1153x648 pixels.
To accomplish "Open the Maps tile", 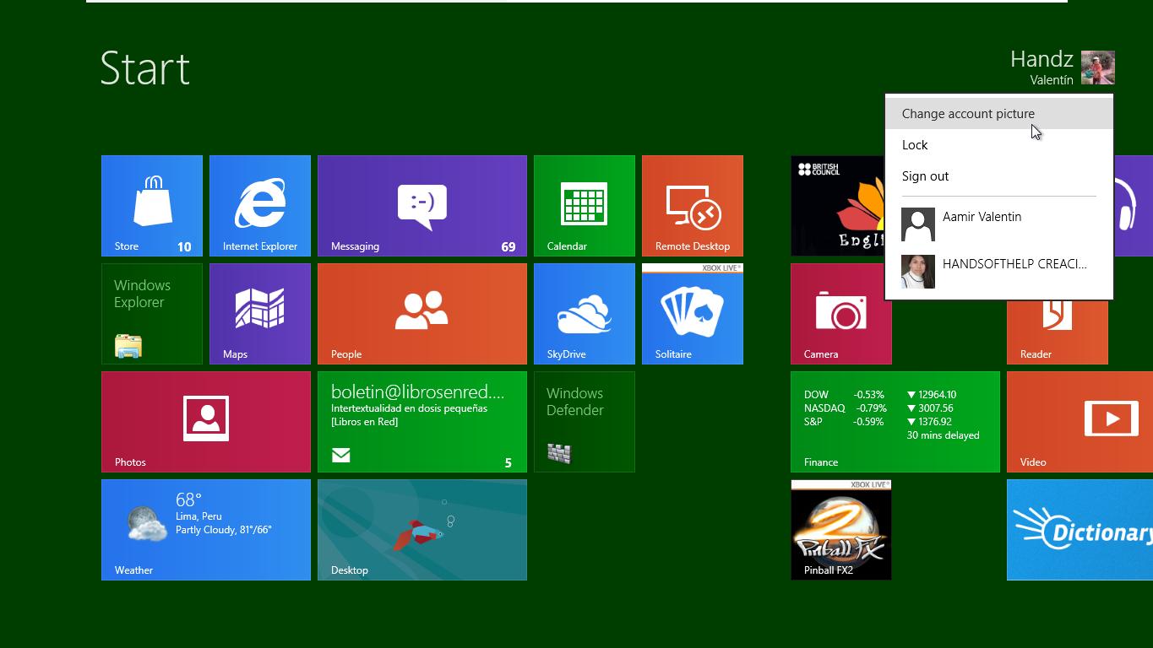I will [260, 314].
